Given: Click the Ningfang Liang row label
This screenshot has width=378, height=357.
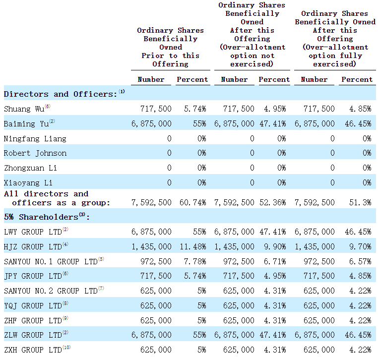Looking at the screenshot, I should click(35, 139).
